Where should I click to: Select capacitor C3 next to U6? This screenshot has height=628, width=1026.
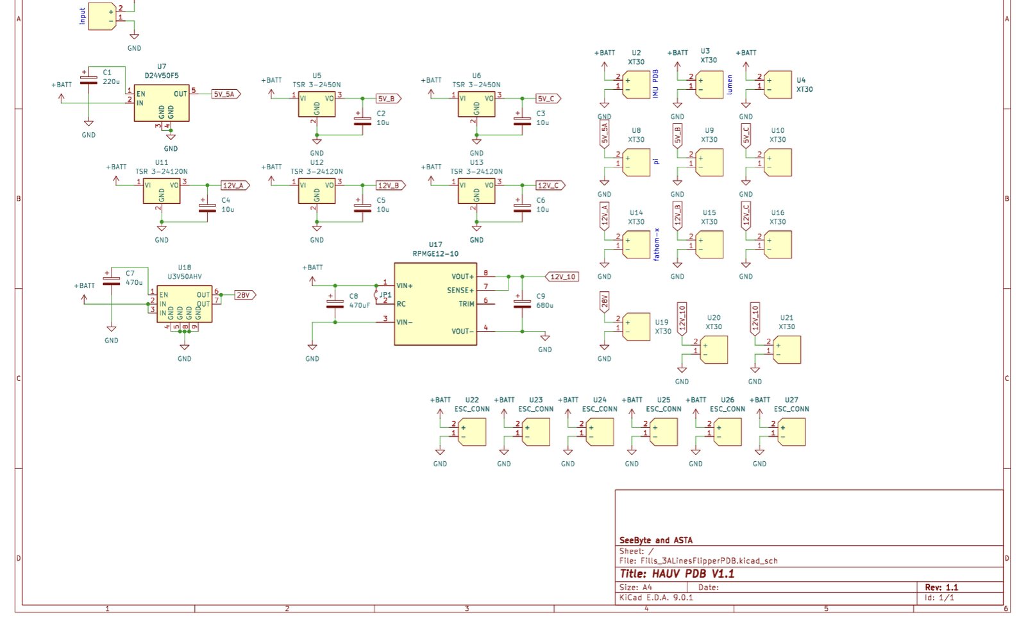[523, 119]
